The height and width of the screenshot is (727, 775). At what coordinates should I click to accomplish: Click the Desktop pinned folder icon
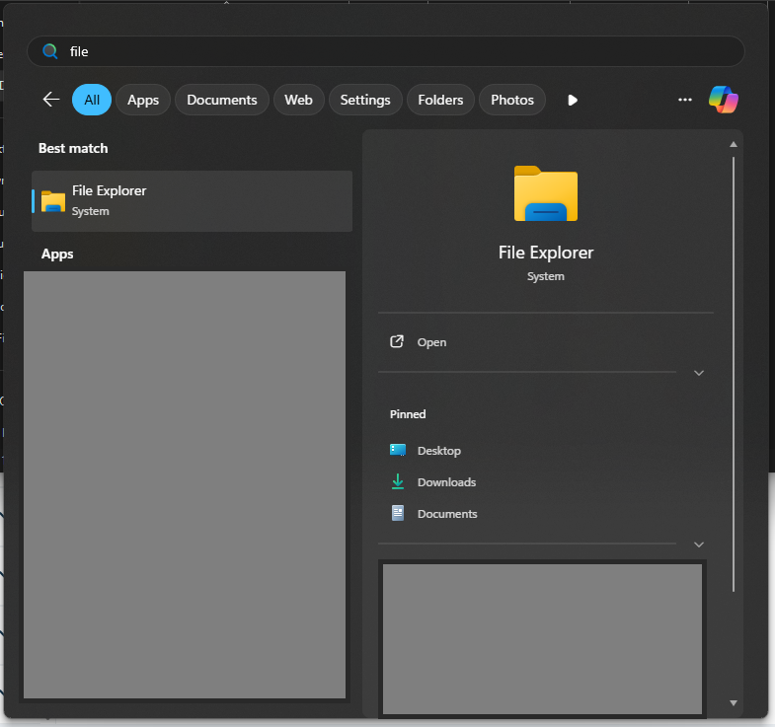(398, 450)
